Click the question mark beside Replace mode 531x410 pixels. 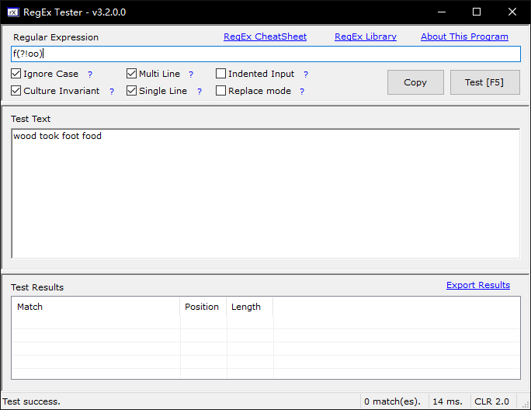coord(302,92)
